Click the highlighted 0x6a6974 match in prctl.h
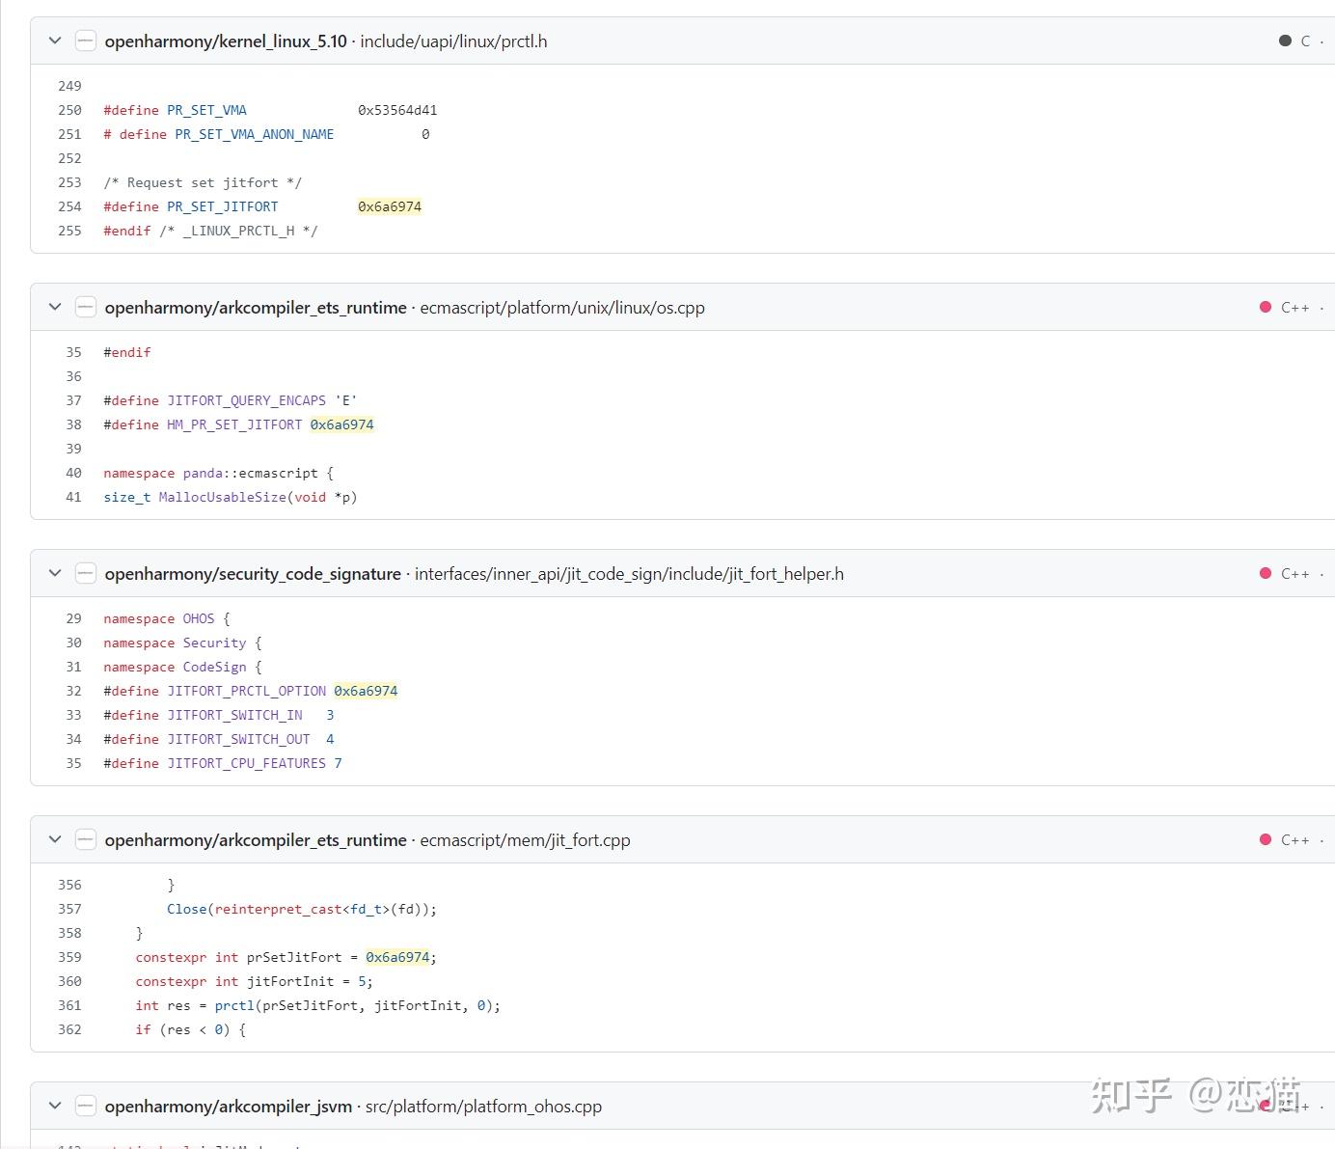 390,205
